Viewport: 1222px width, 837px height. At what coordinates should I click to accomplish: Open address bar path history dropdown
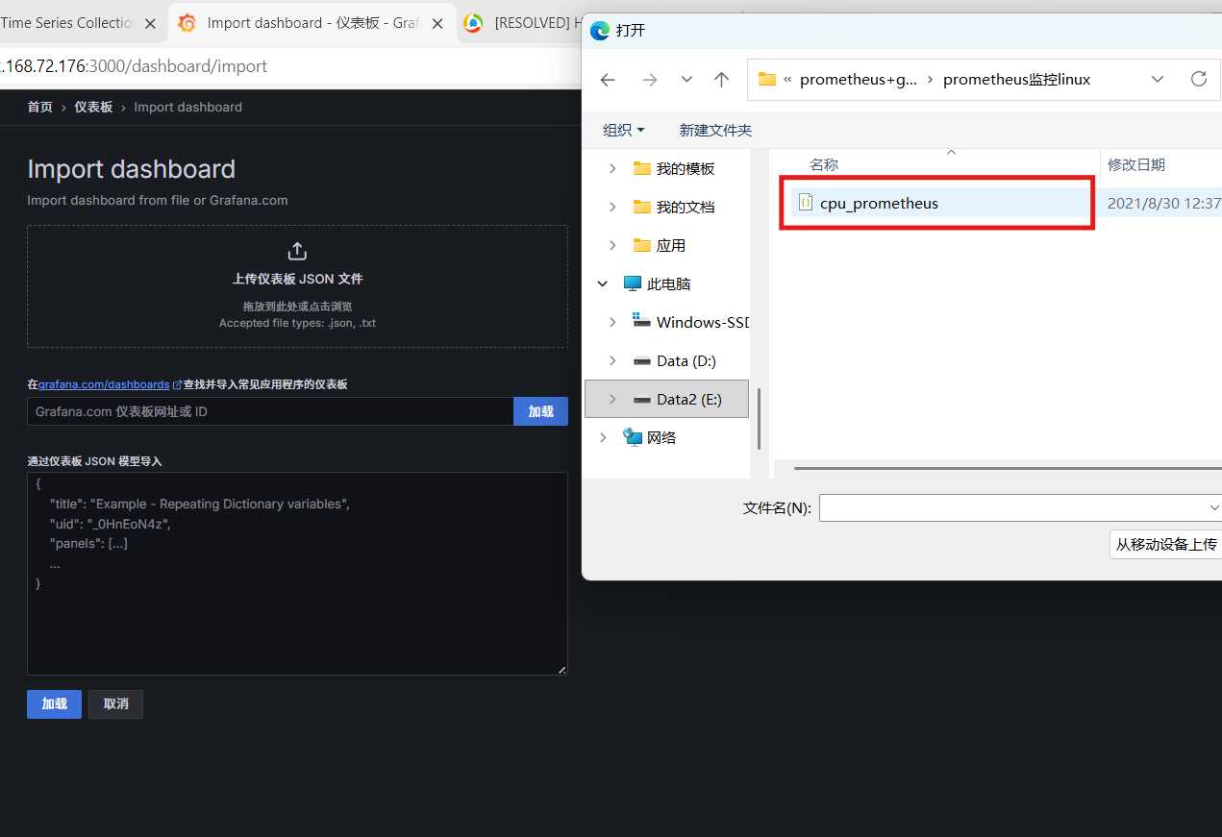(1158, 80)
